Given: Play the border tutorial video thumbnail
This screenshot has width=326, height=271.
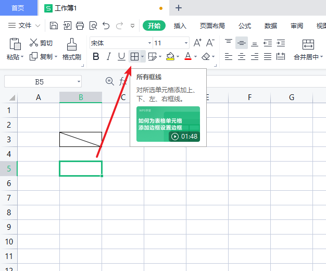Looking at the screenshot, I should tap(168, 124).
